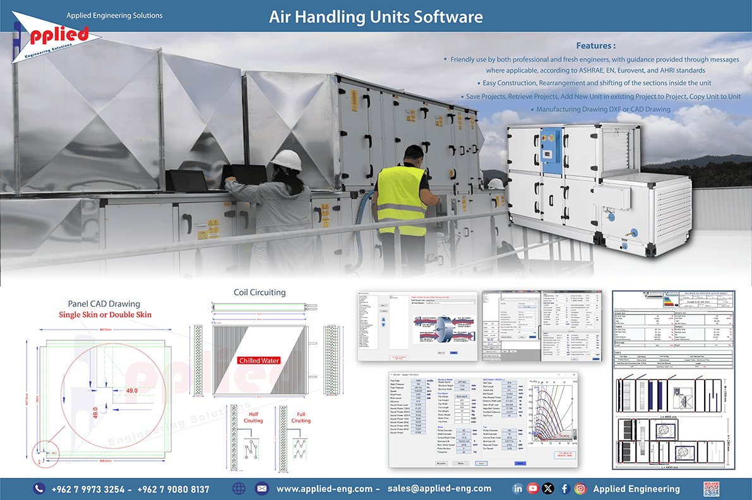
Task: Open the Instagram icon in the footer
Action: [580, 488]
